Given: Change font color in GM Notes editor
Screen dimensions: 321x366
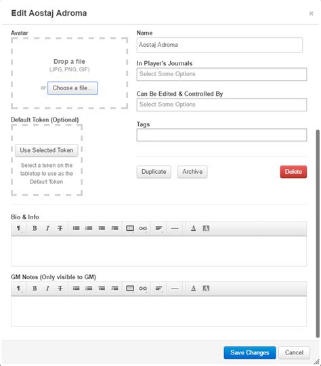Looking at the screenshot, I should click(193, 289).
